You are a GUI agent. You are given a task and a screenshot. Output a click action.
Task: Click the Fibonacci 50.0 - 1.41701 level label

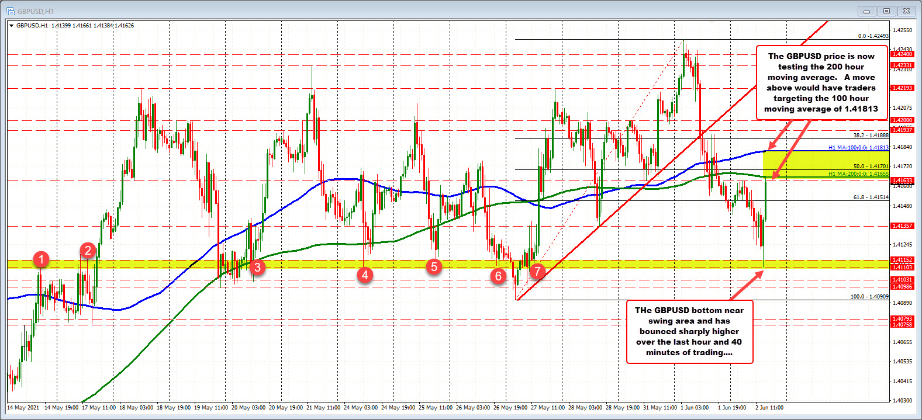[871, 166]
